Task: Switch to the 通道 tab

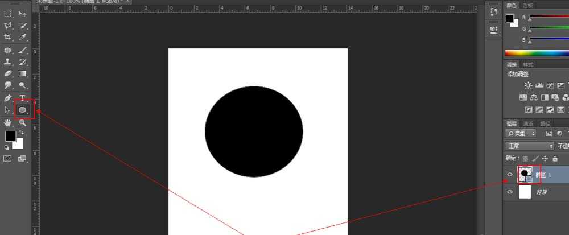Action: pos(529,123)
